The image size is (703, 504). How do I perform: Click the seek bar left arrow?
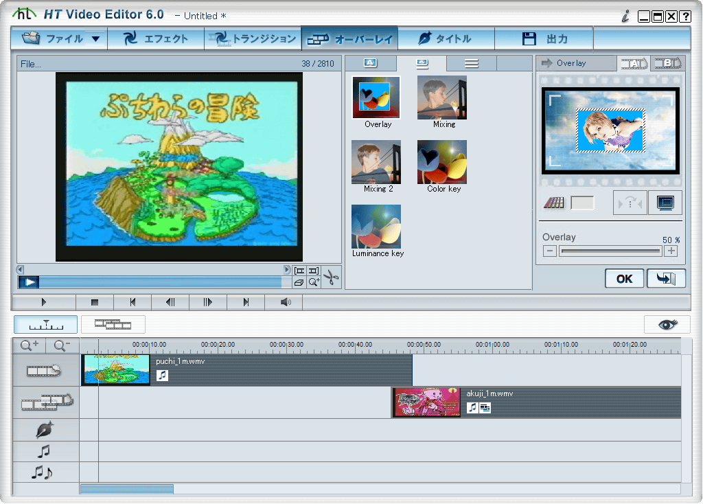20,269
